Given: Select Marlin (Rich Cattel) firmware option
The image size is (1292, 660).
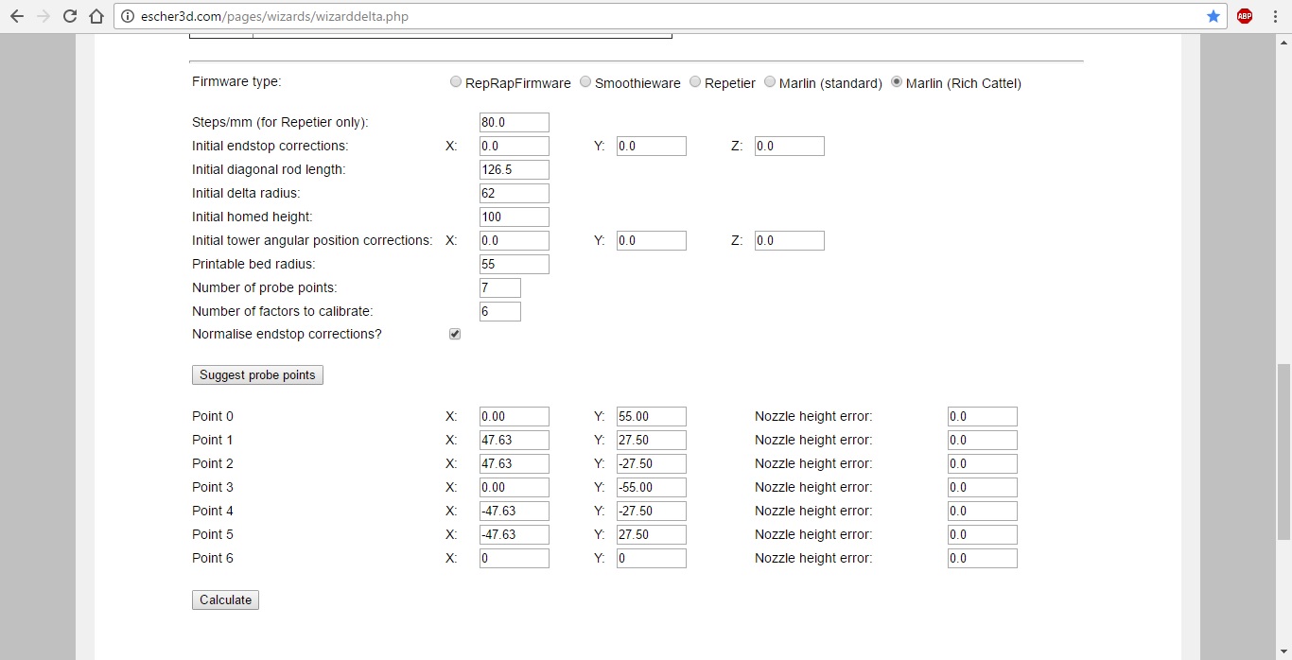Looking at the screenshot, I should 897,82.
